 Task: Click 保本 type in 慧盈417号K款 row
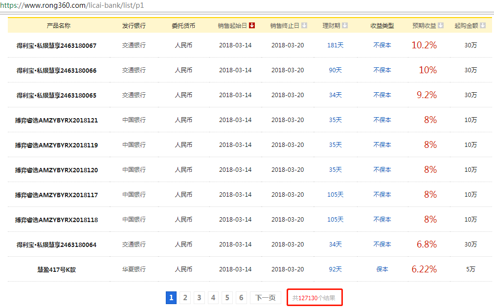382,269
